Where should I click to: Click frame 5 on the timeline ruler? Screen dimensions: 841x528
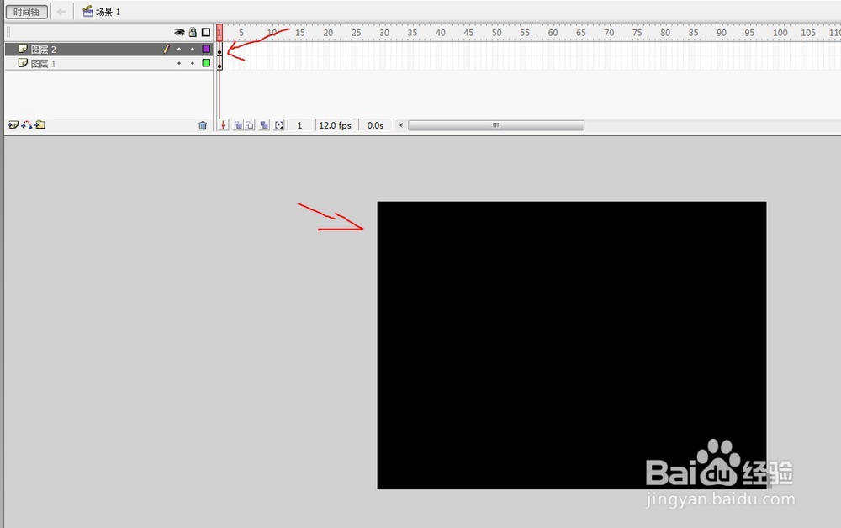pos(242,33)
